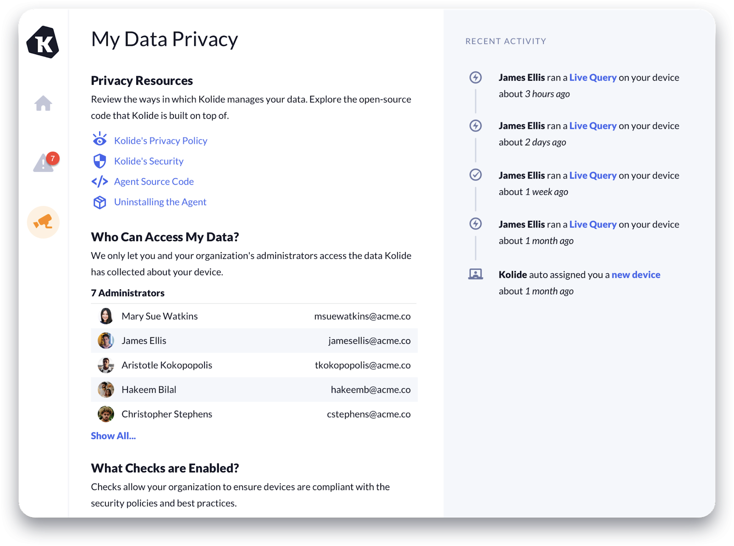
Task: Click the shield icon beside Kolide's Security
Action: (100, 161)
